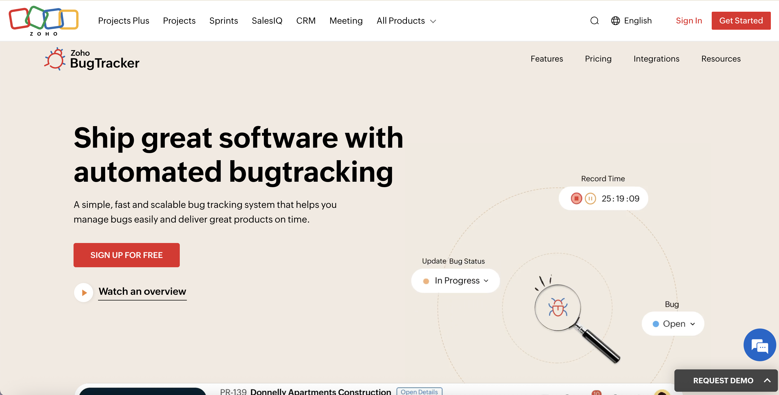Play the overview video with the play icon
Viewport: 779px width, 395px height.
click(x=84, y=293)
